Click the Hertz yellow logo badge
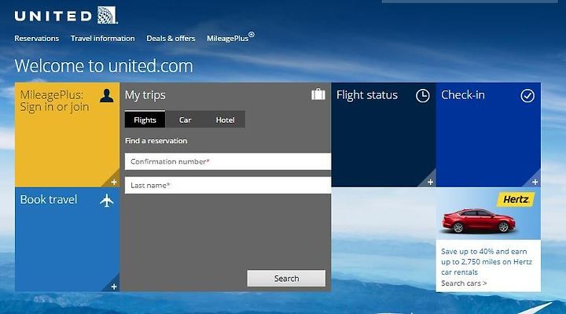This screenshot has height=314, width=566. pos(516,199)
